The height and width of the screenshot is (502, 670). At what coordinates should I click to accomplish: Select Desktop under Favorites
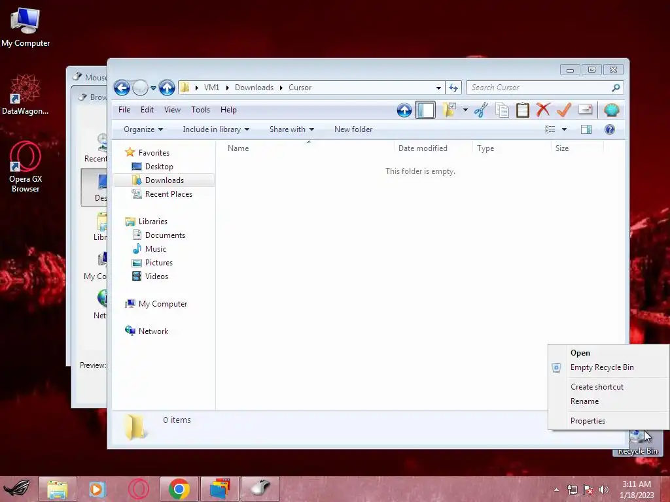159,167
